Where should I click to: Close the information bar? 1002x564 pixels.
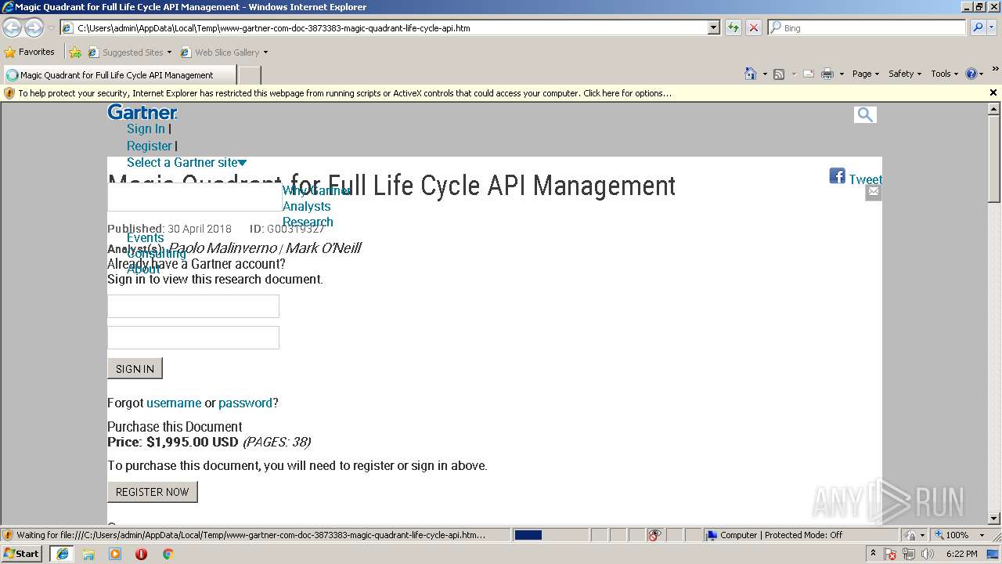click(993, 92)
